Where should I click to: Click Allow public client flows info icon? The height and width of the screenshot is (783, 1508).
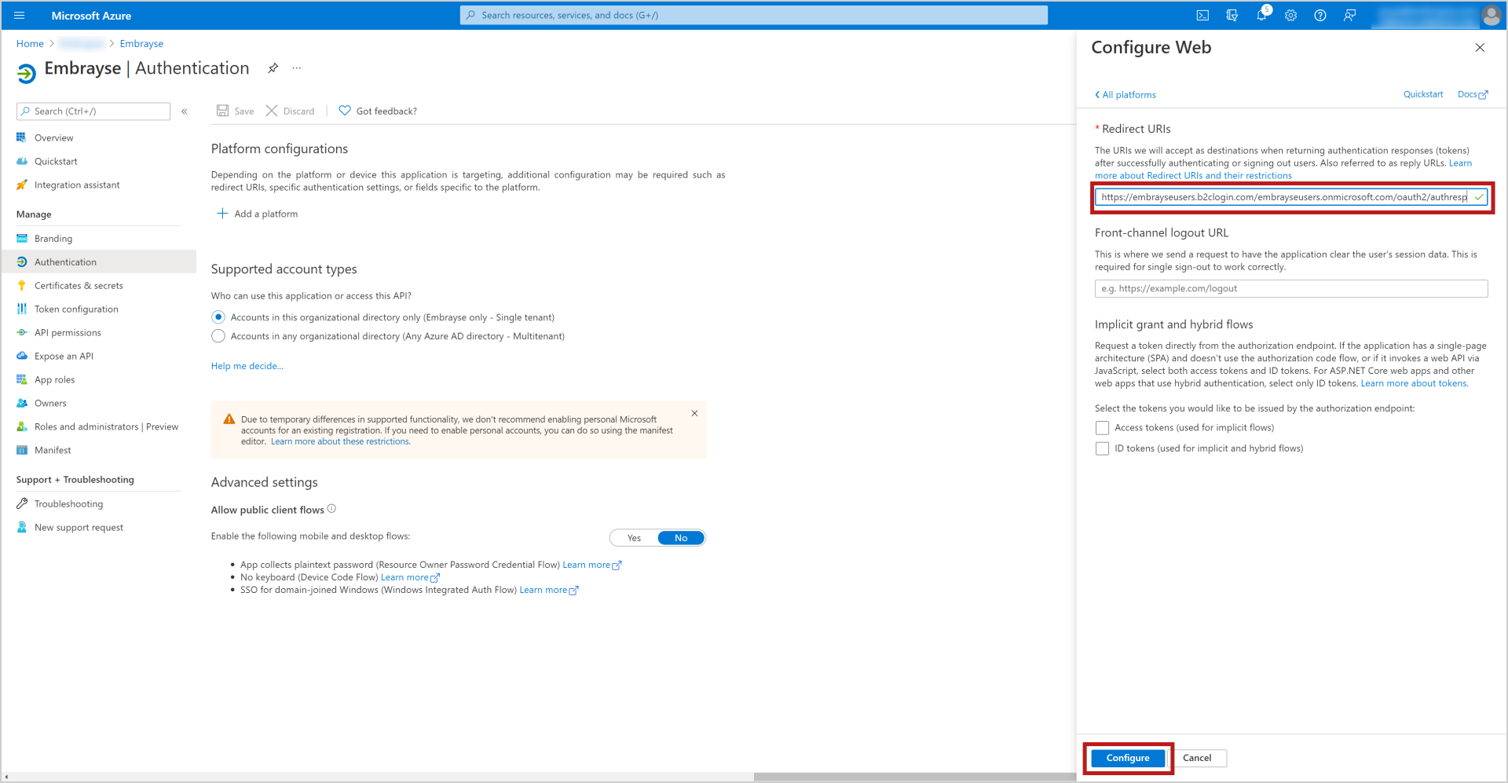331,509
